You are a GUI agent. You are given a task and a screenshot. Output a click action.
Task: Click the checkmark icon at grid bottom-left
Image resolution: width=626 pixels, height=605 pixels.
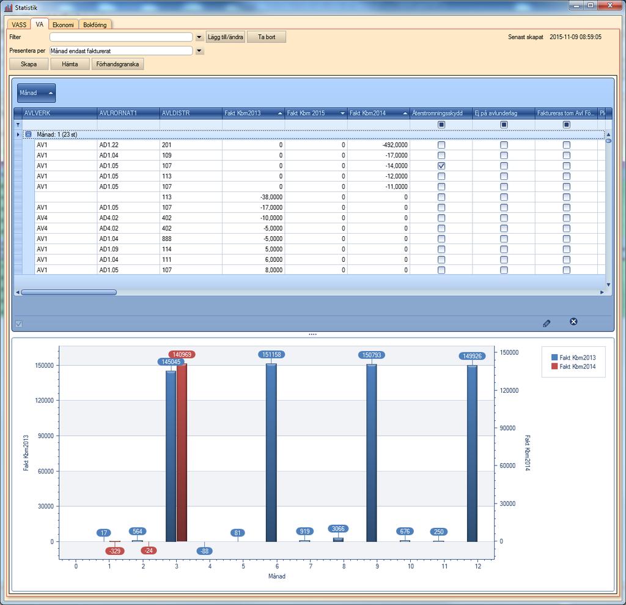coord(19,324)
